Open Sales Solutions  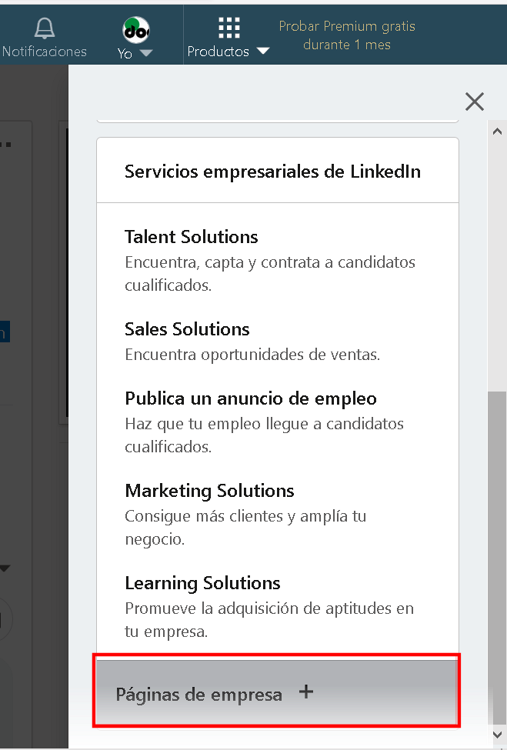[187, 329]
